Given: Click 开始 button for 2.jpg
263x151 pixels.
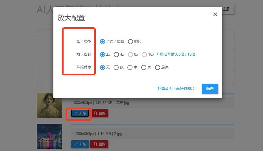Looking at the screenshot, I should (80, 144).
